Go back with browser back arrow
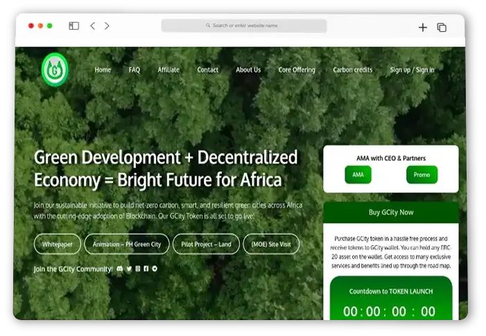 pos(93,26)
